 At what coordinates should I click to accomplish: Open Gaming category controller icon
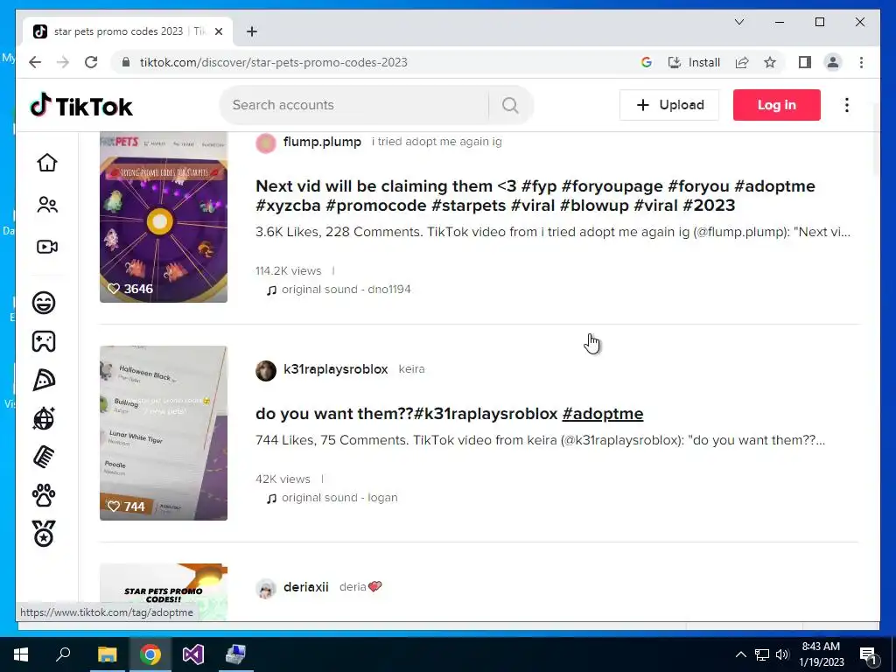coord(44,342)
